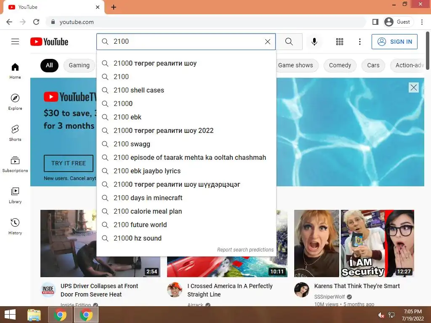
Task: Select the Comedy filter chip
Action: 340,65
